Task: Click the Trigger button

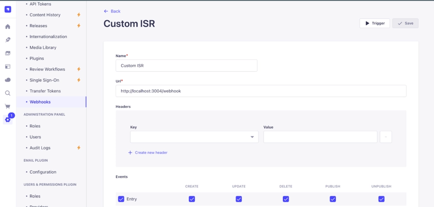Action: point(374,23)
